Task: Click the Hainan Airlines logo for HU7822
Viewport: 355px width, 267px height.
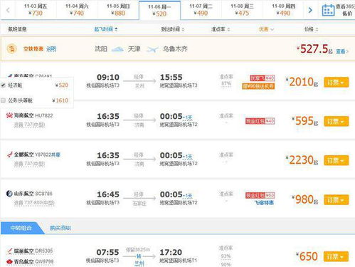Action: (9, 115)
